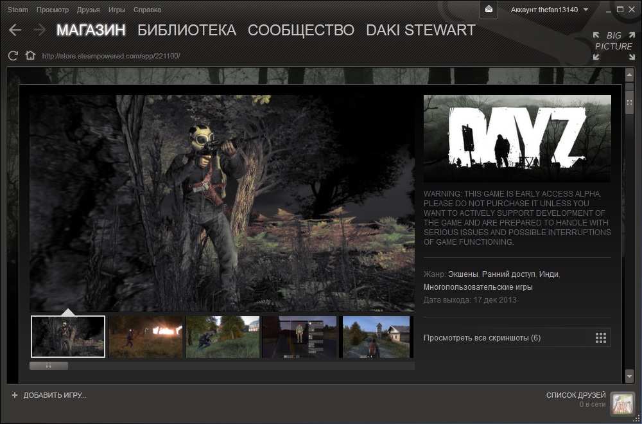642x424 pixels.
Task: Select the burning fire screenshot thumbnail
Action: (145, 337)
